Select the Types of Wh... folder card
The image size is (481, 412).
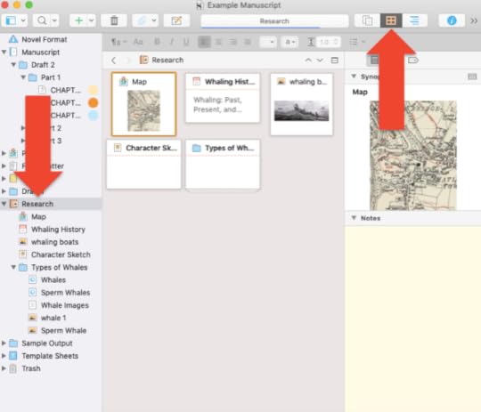coord(223,165)
